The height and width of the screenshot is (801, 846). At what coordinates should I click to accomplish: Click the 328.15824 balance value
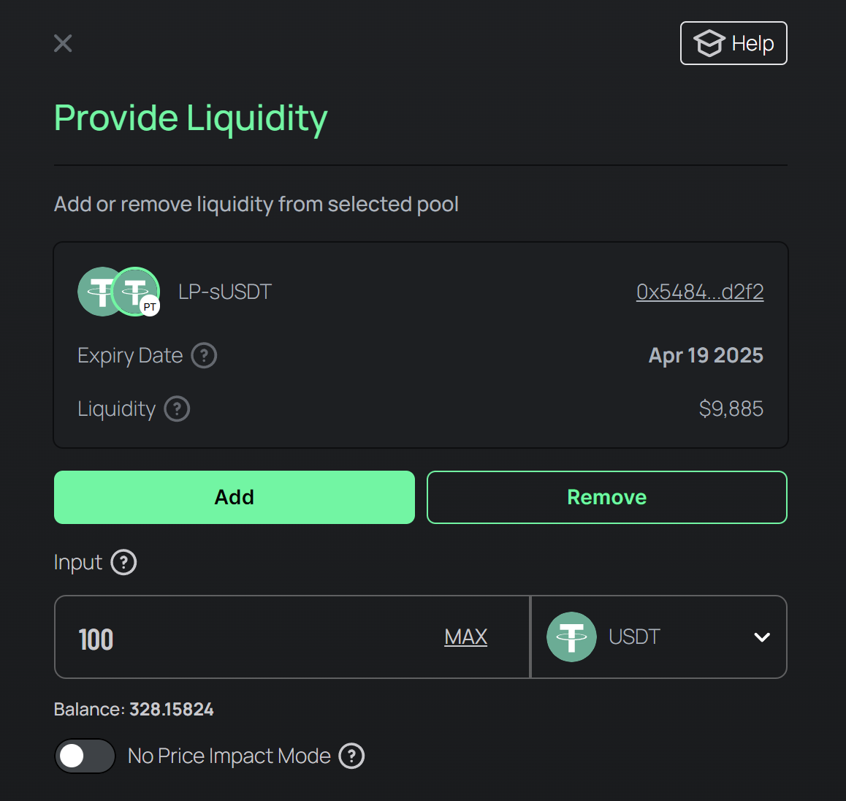pos(171,710)
